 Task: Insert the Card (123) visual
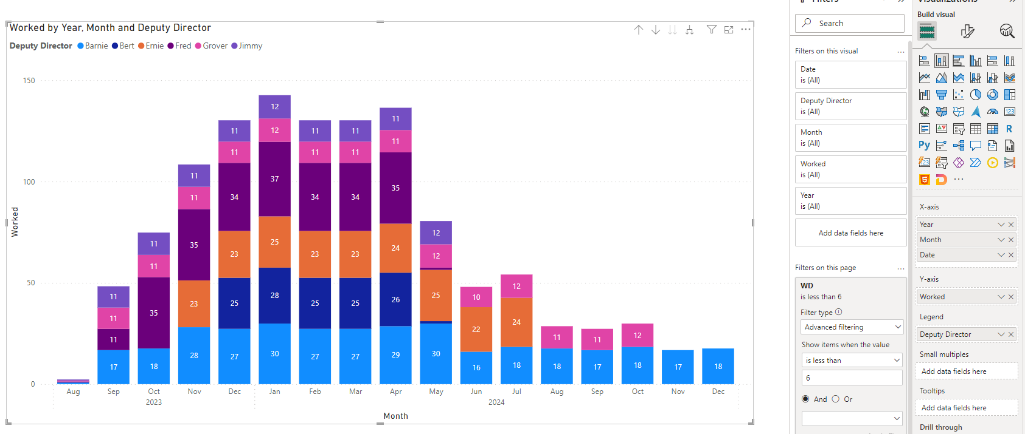click(x=1009, y=112)
